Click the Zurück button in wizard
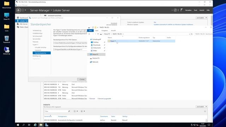Image resolution: width=226 pixels, height=127 pixels. tap(82, 79)
